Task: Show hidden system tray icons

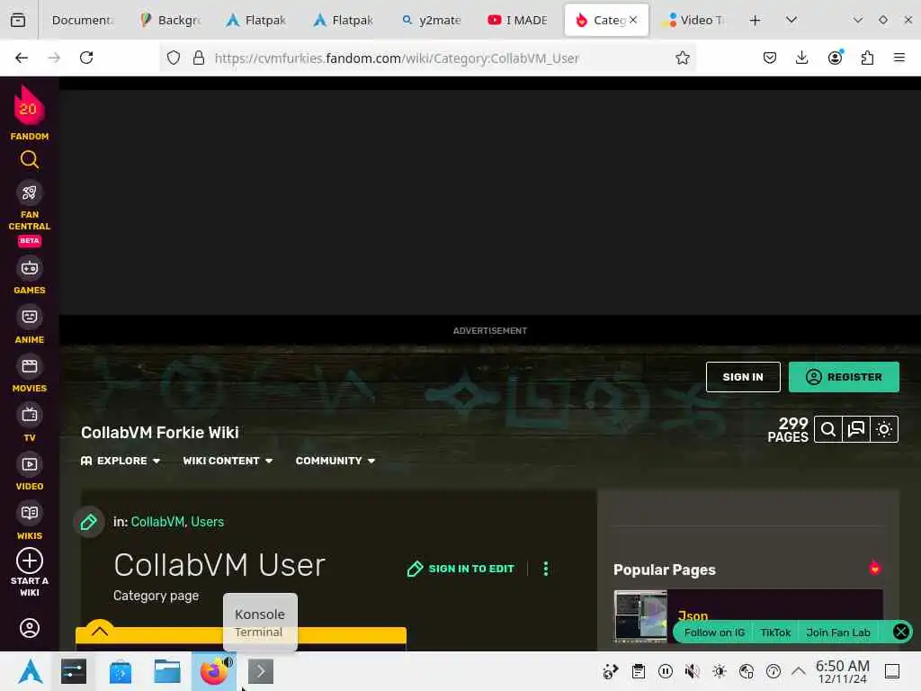Action: (799, 670)
